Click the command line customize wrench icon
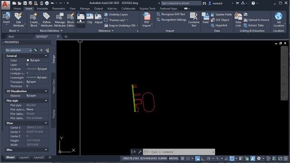This screenshot has height=163, width=290. pos(140,152)
